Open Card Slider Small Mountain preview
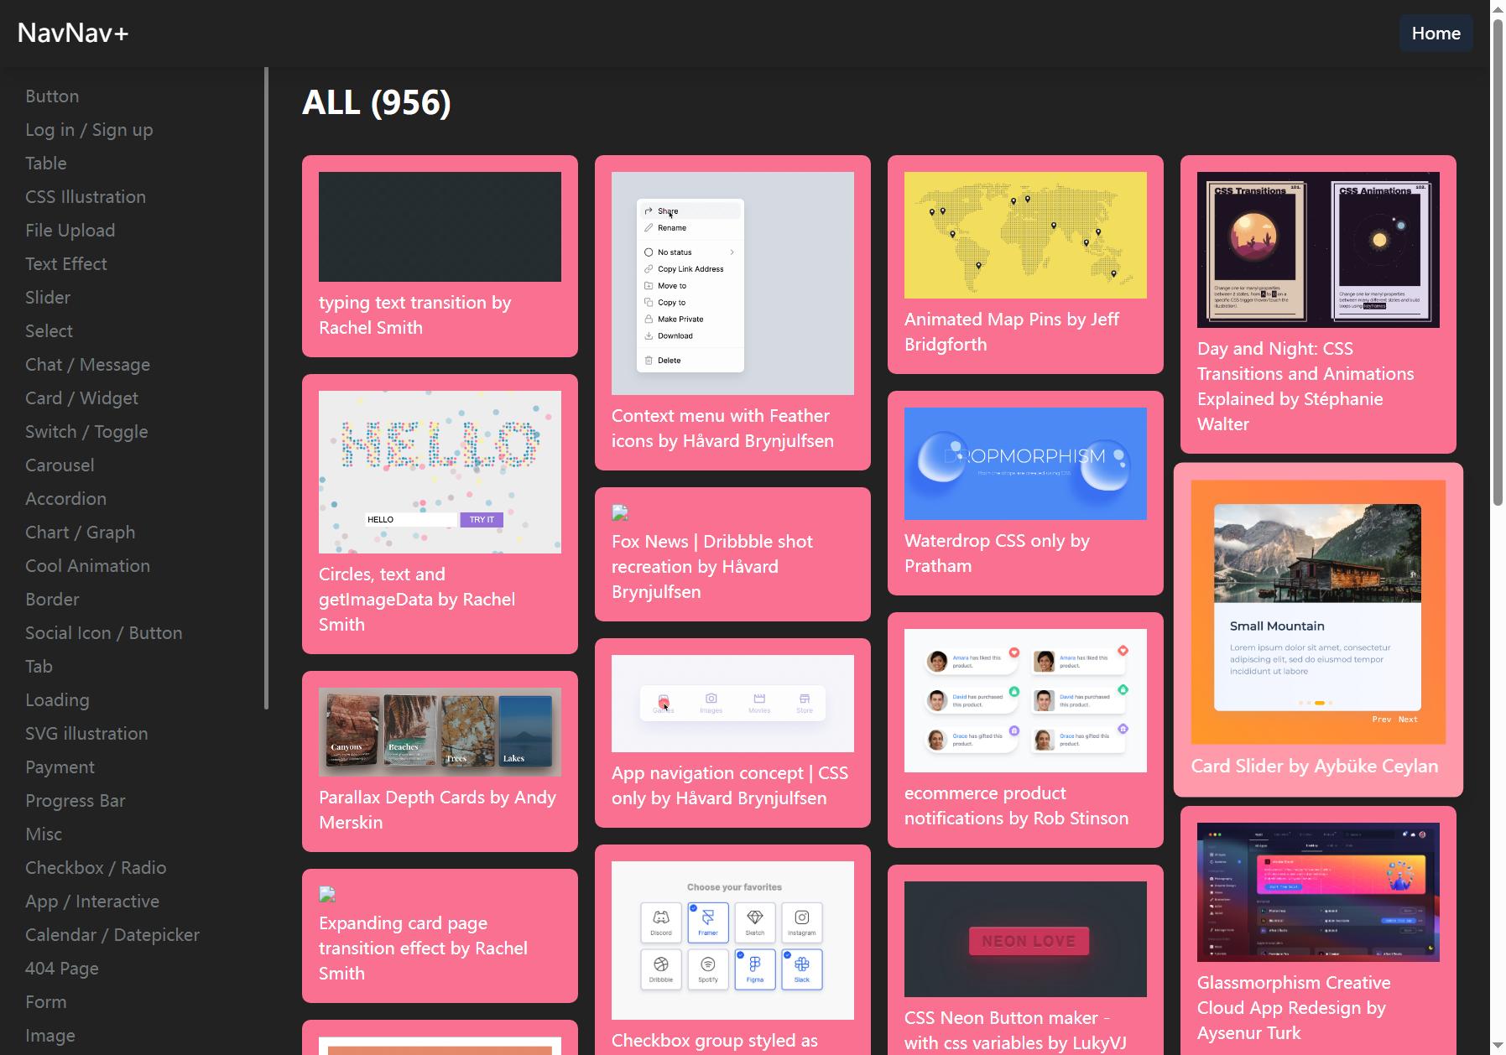This screenshot has height=1055, width=1506. coord(1318,612)
